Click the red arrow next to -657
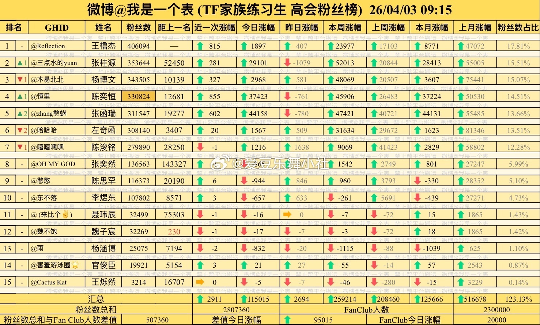Image resolution: width=540 pixels, height=325 pixels. (x=244, y=198)
